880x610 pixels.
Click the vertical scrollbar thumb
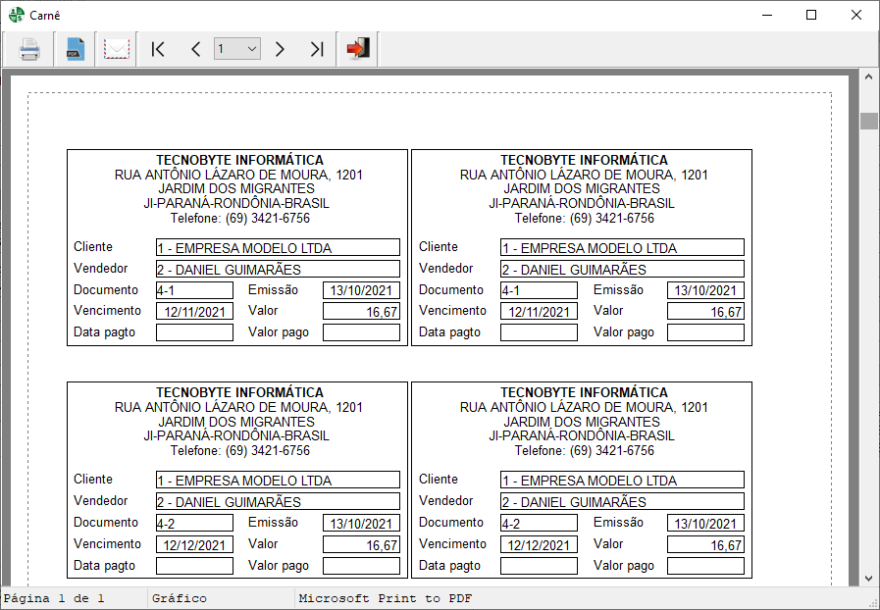(868, 121)
